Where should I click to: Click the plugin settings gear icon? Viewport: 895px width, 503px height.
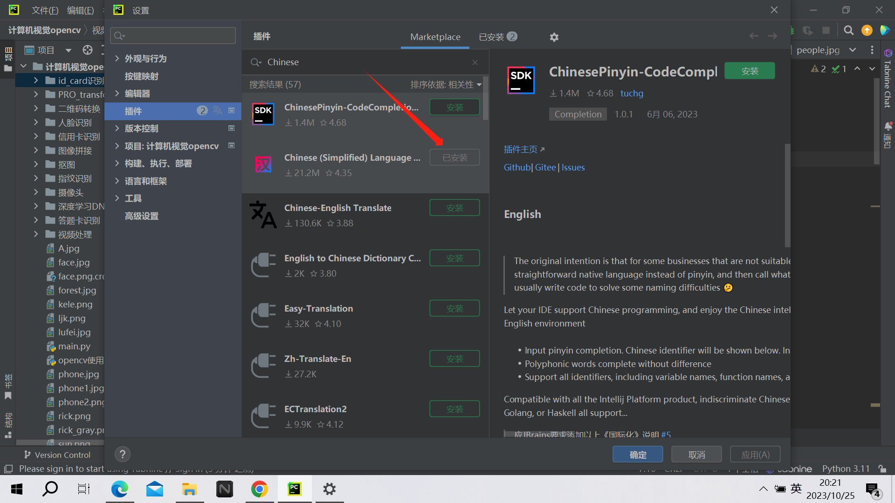[x=554, y=37]
